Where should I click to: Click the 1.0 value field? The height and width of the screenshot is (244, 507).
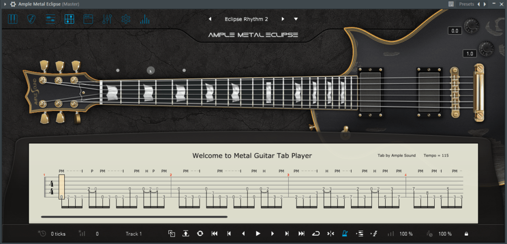pos(469,53)
